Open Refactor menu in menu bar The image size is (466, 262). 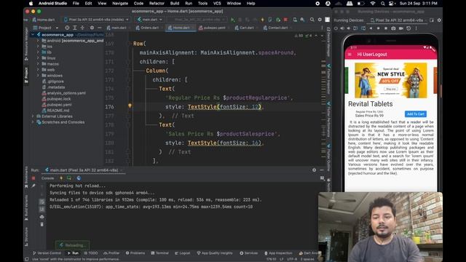pyautogui.click(x=157, y=4)
